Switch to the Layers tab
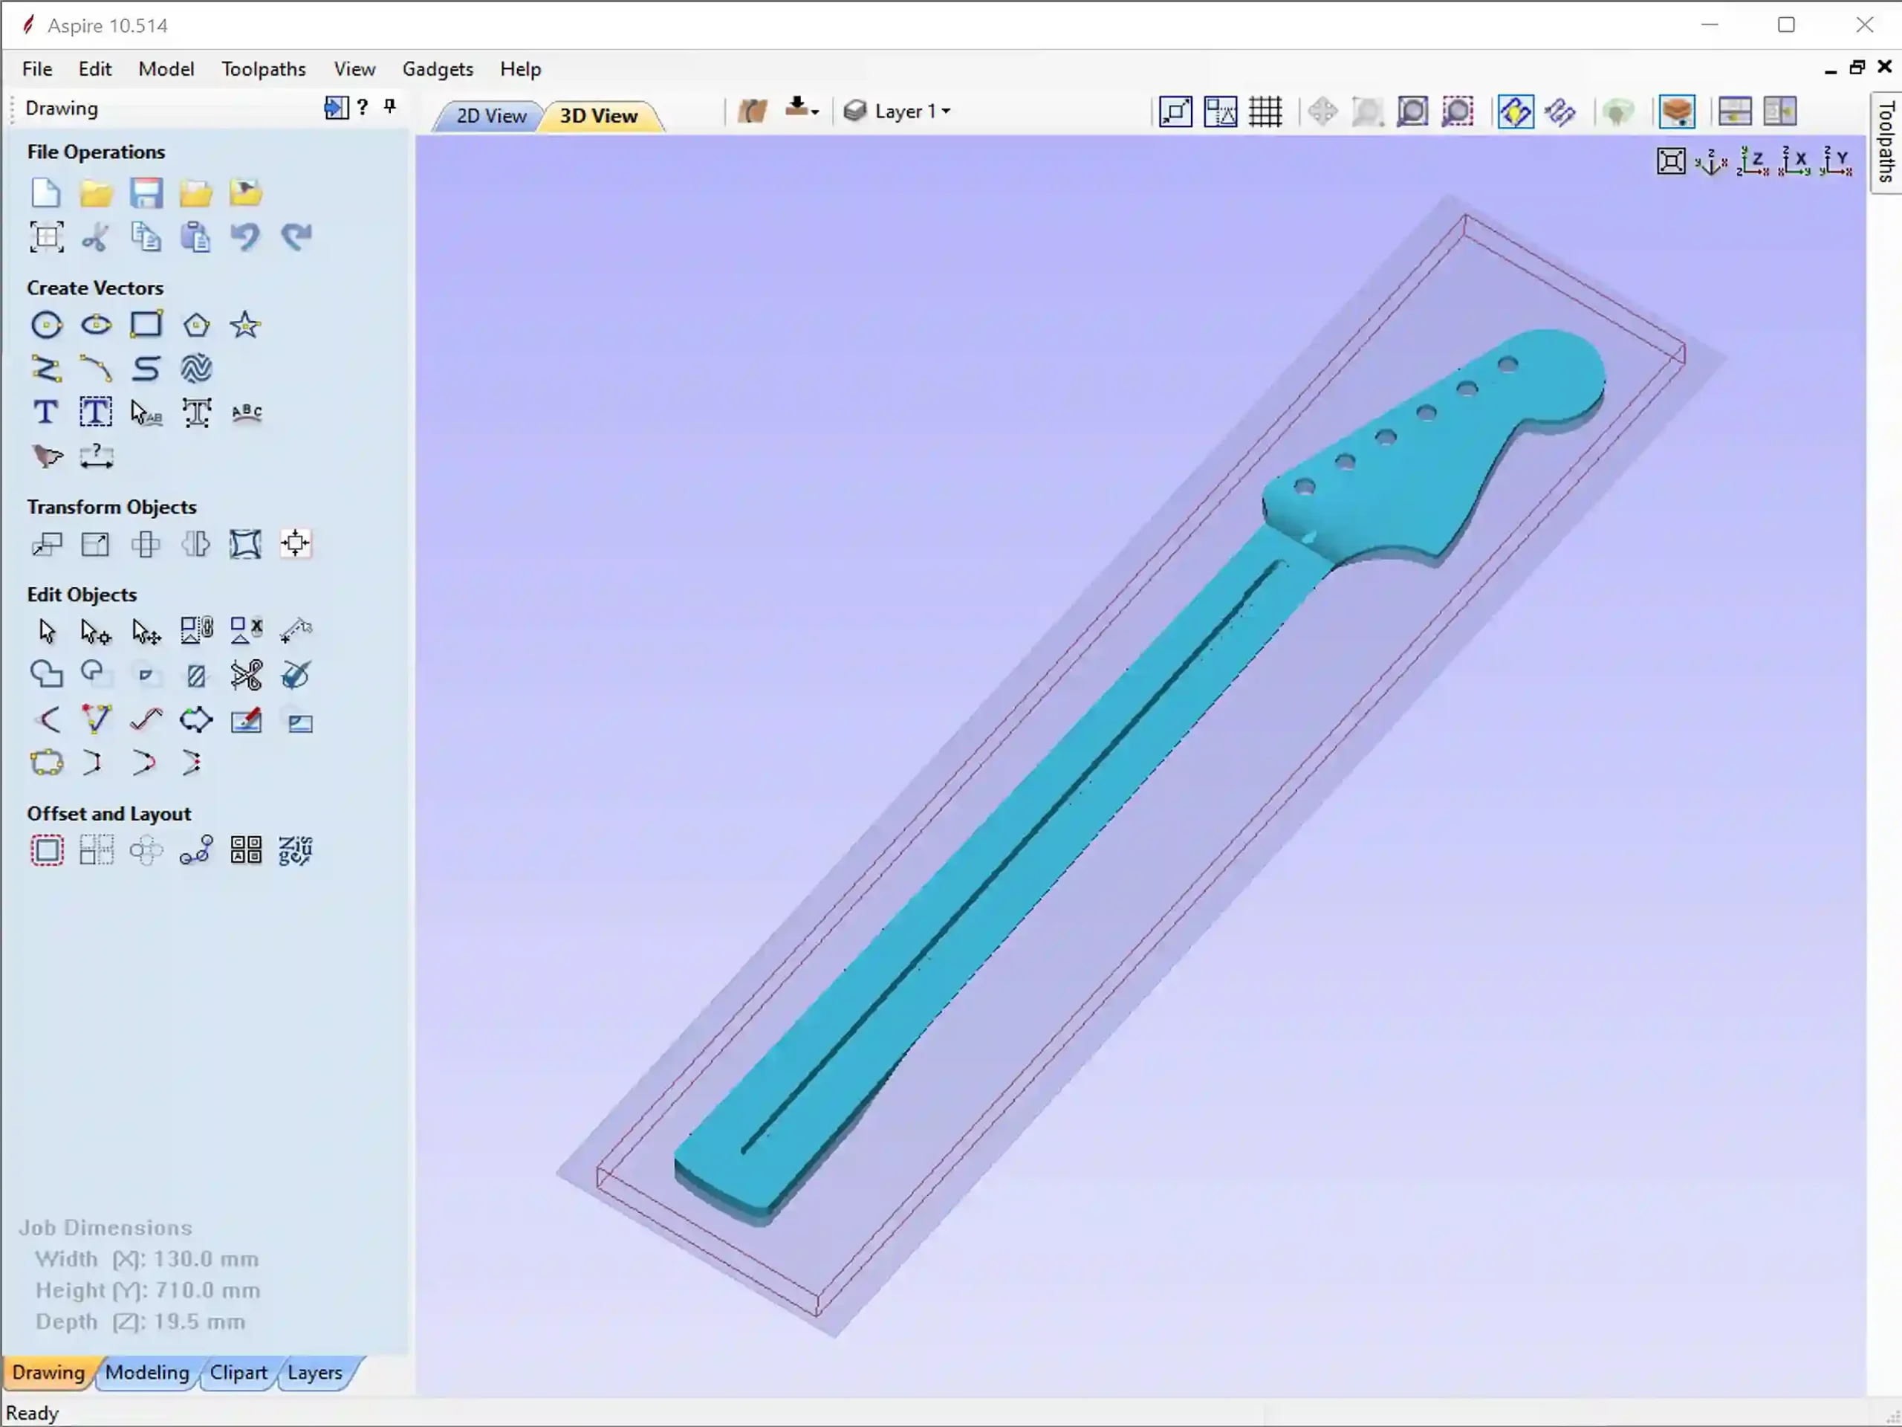Image resolution: width=1902 pixels, height=1427 pixels. [x=315, y=1372]
